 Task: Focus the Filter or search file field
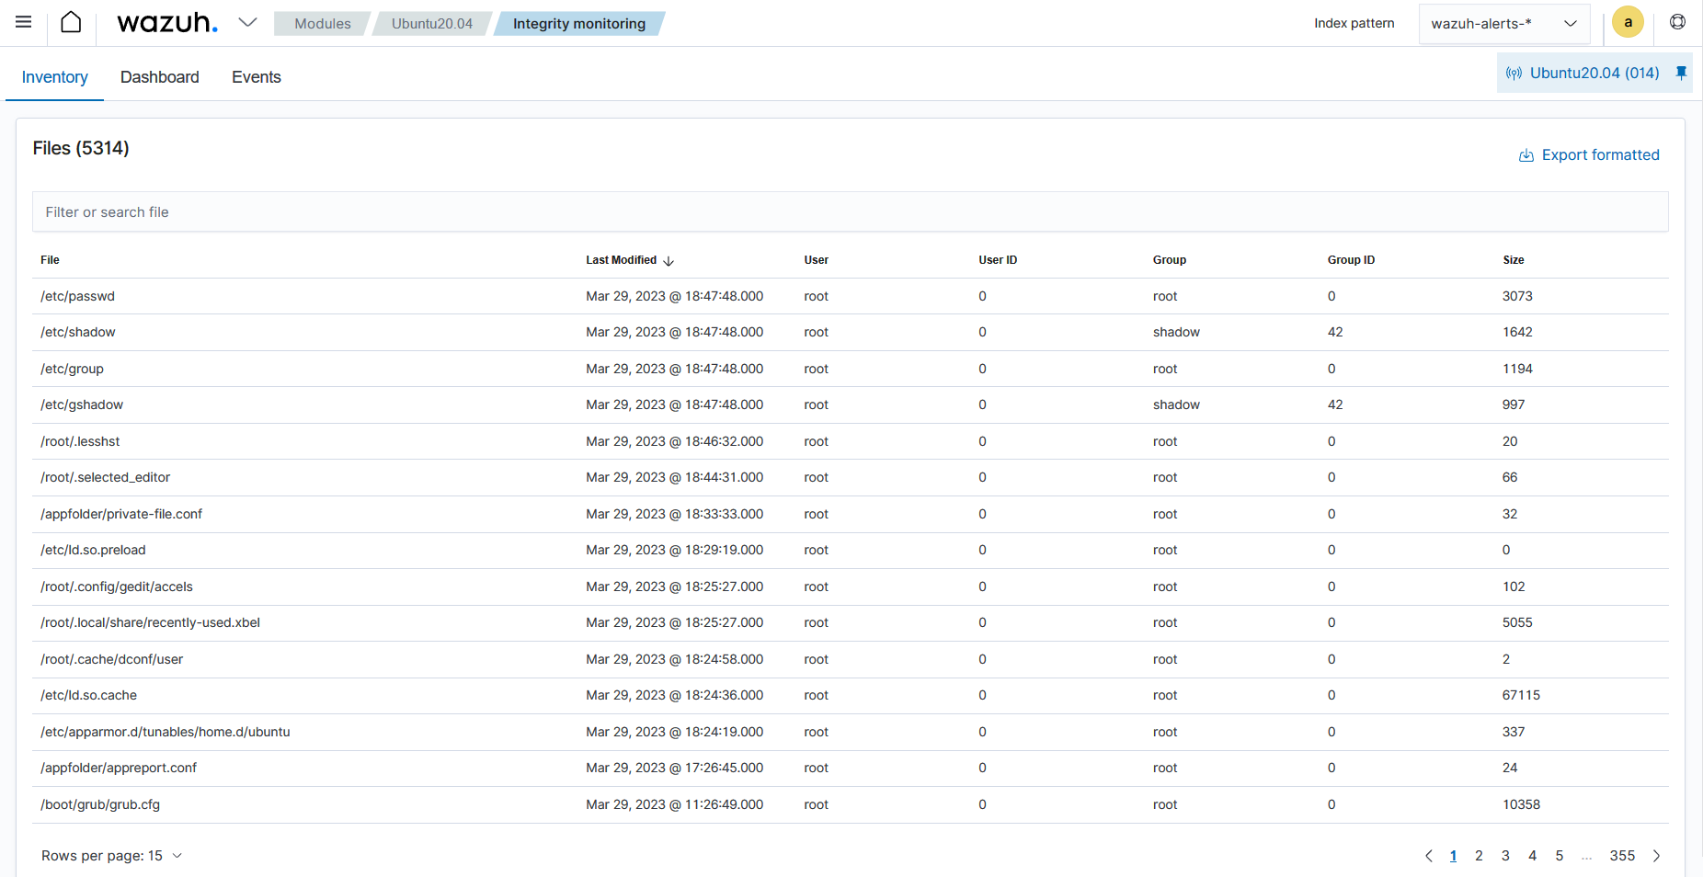[x=850, y=212]
